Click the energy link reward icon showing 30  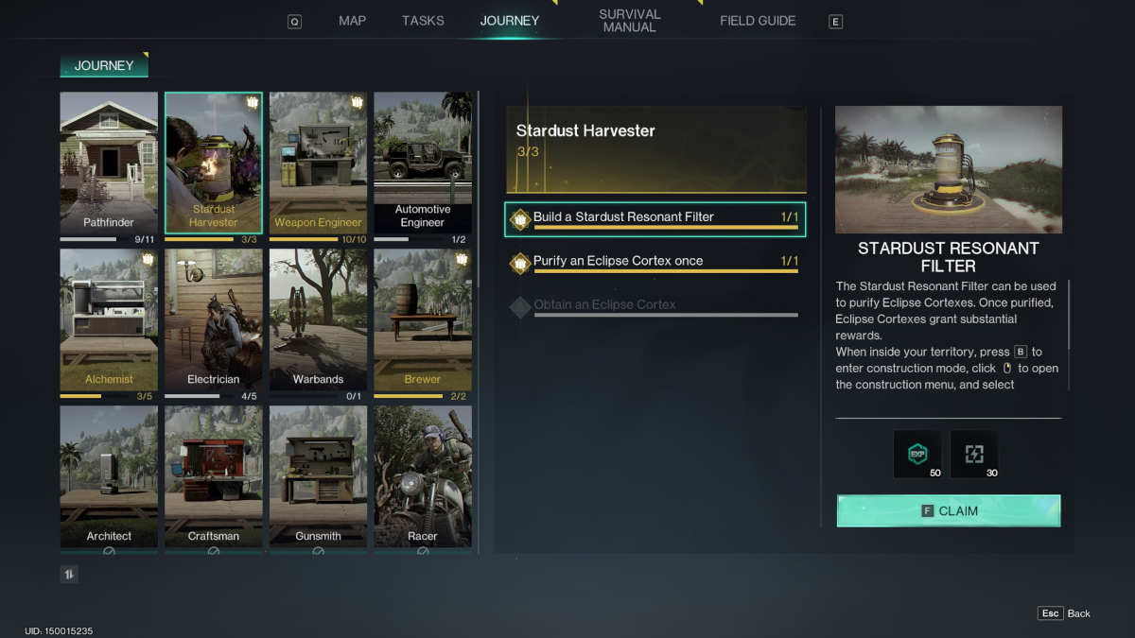[x=973, y=454]
